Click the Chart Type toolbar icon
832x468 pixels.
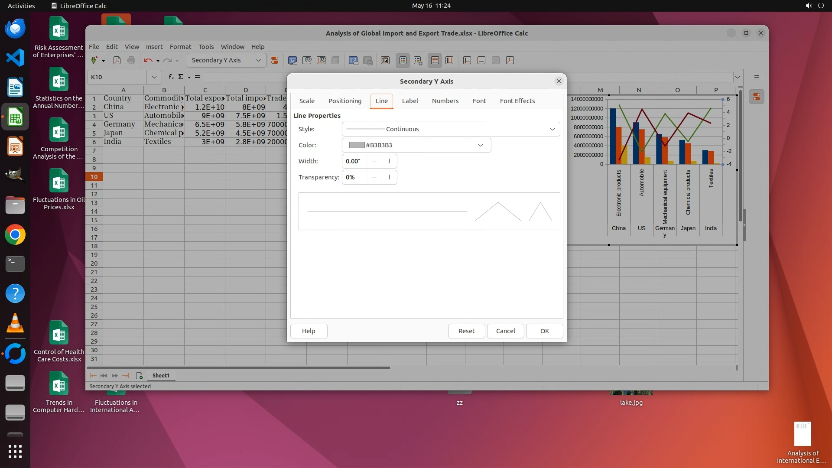coord(292,60)
